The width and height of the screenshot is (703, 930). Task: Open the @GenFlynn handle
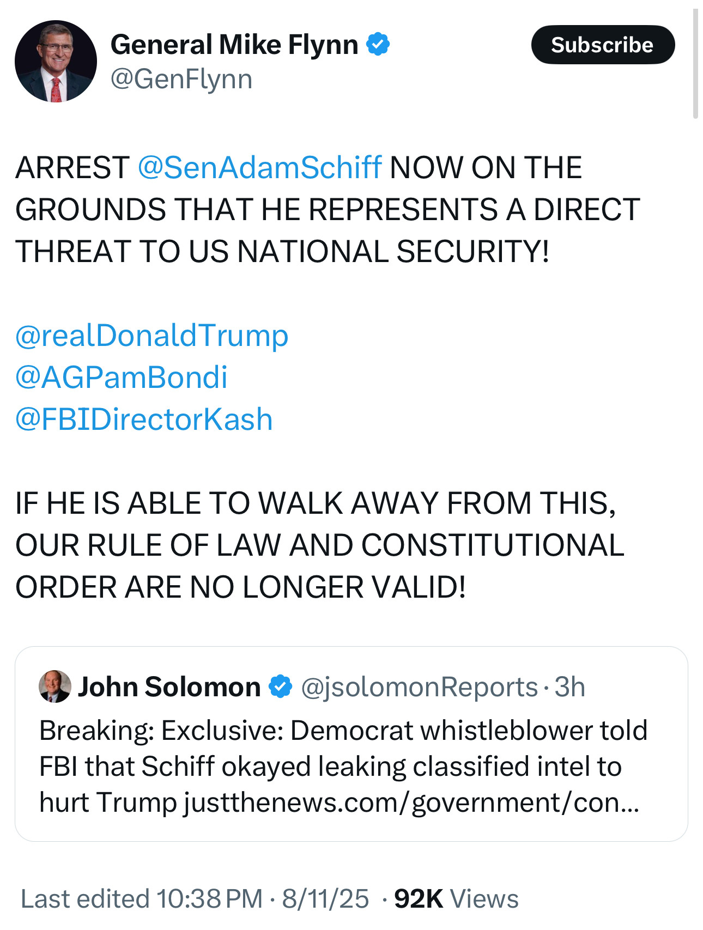(181, 79)
